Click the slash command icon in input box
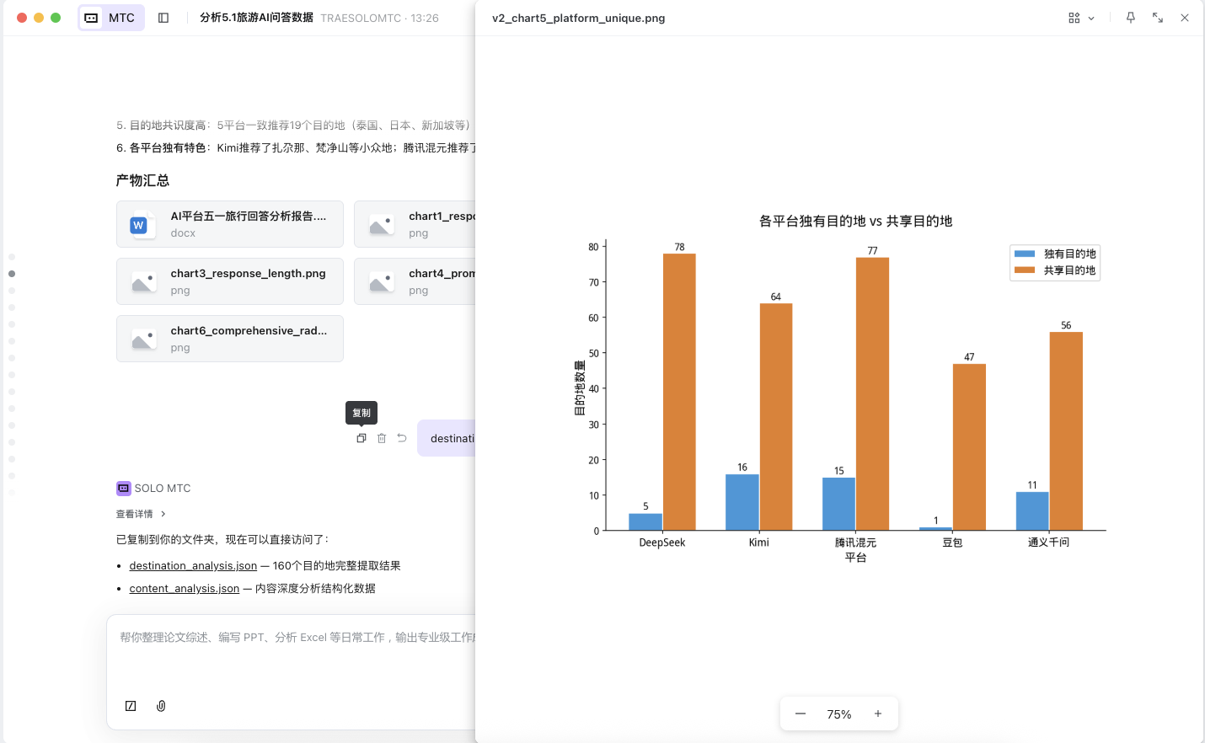Viewport: 1205px width, 743px height. coord(131,706)
